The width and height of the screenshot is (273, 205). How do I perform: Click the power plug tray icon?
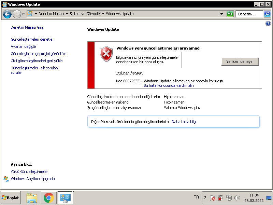click(220, 198)
